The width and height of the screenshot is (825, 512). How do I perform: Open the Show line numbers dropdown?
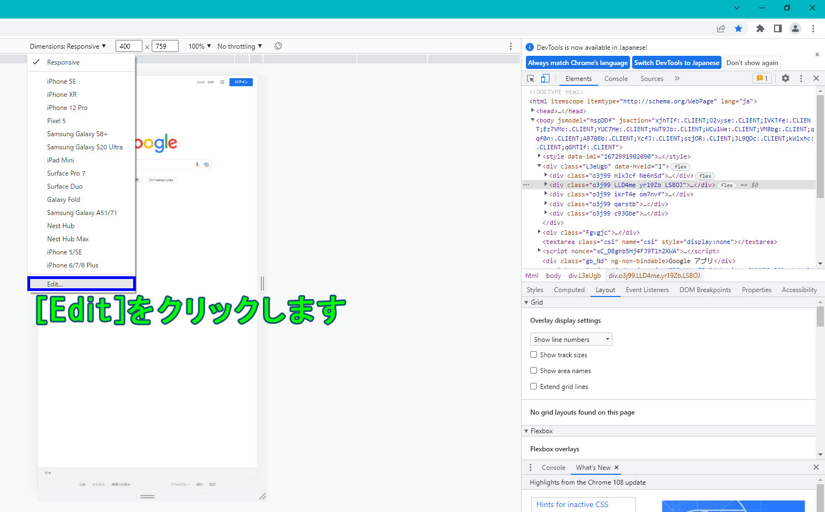pos(571,339)
